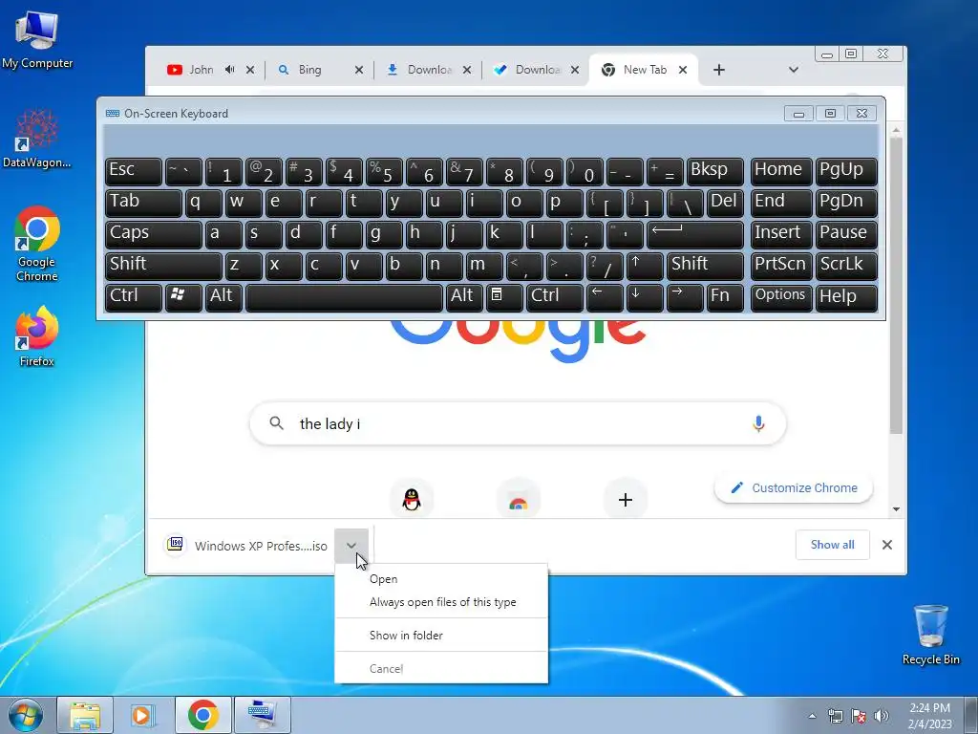Show hidden icons in the system tray

click(x=812, y=716)
